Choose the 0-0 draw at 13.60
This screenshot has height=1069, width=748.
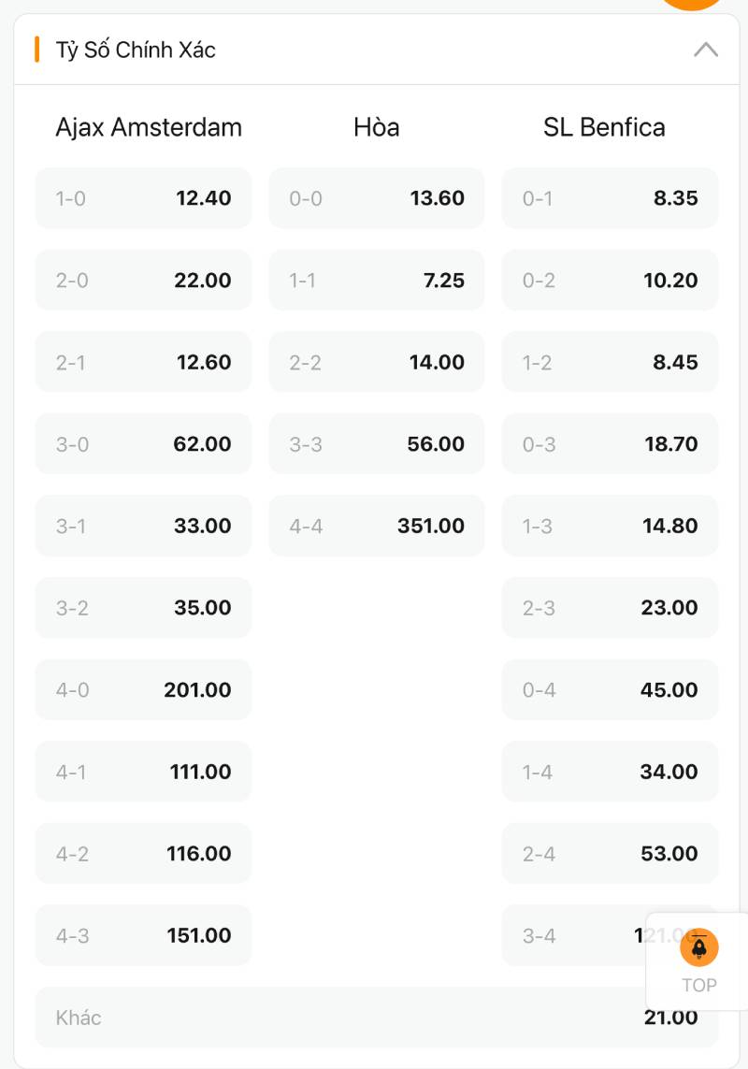click(376, 198)
